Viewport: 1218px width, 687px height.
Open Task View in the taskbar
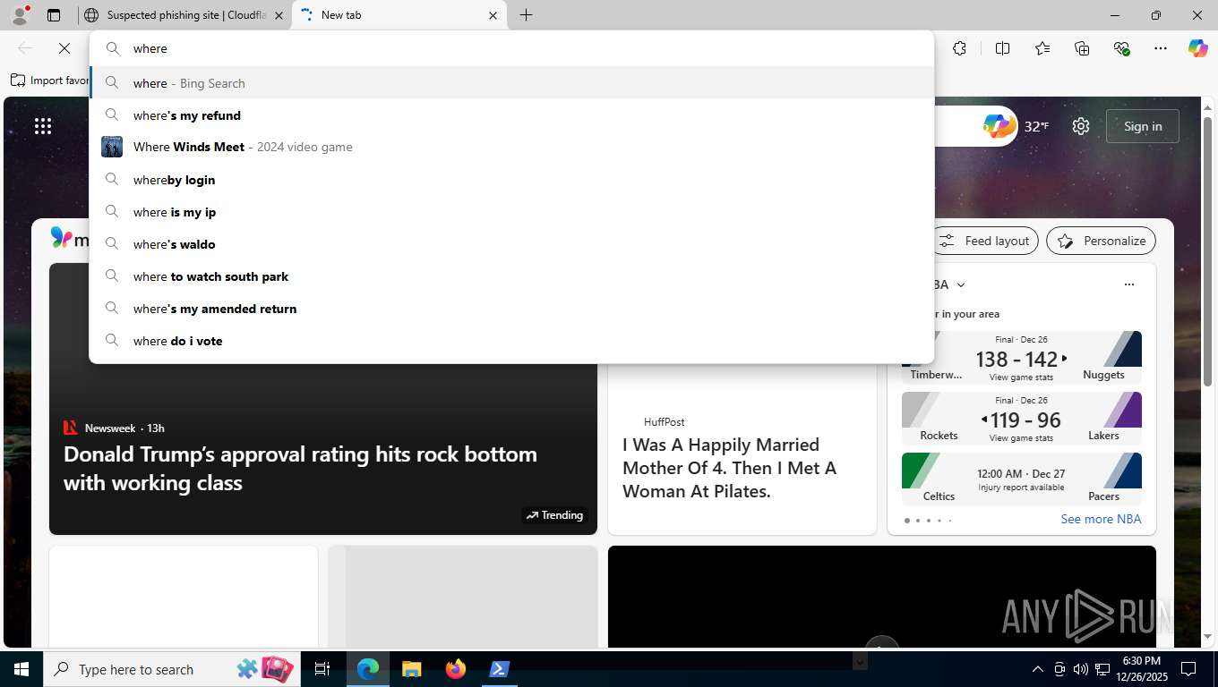[x=322, y=669]
